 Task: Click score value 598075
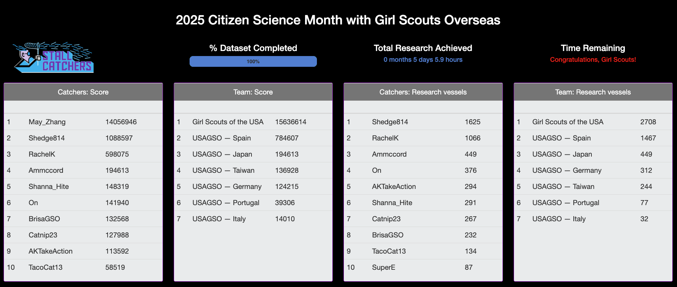pyautogui.click(x=117, y=154)
